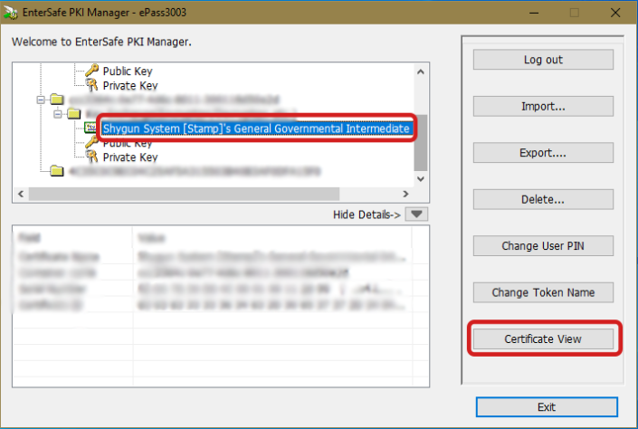Open the Import... dialog
This screenshot has height=429, width=638.
point(543,106)
